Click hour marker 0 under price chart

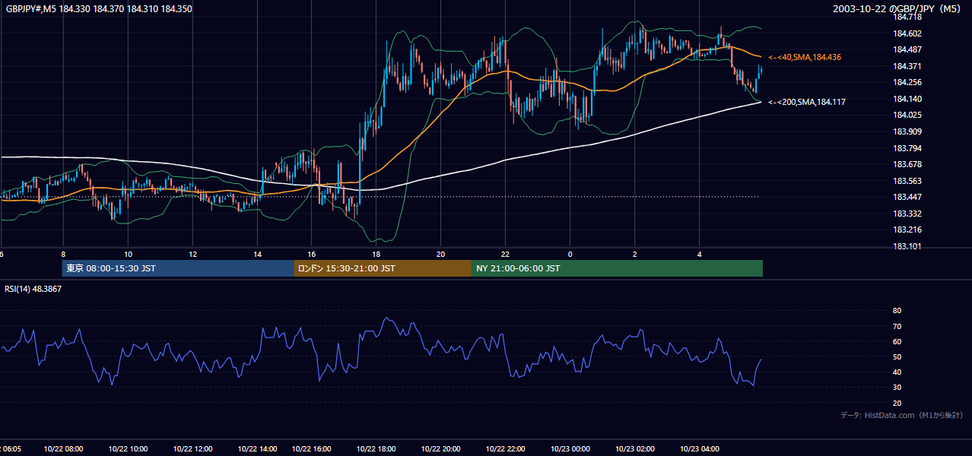(x=570, y=254)
